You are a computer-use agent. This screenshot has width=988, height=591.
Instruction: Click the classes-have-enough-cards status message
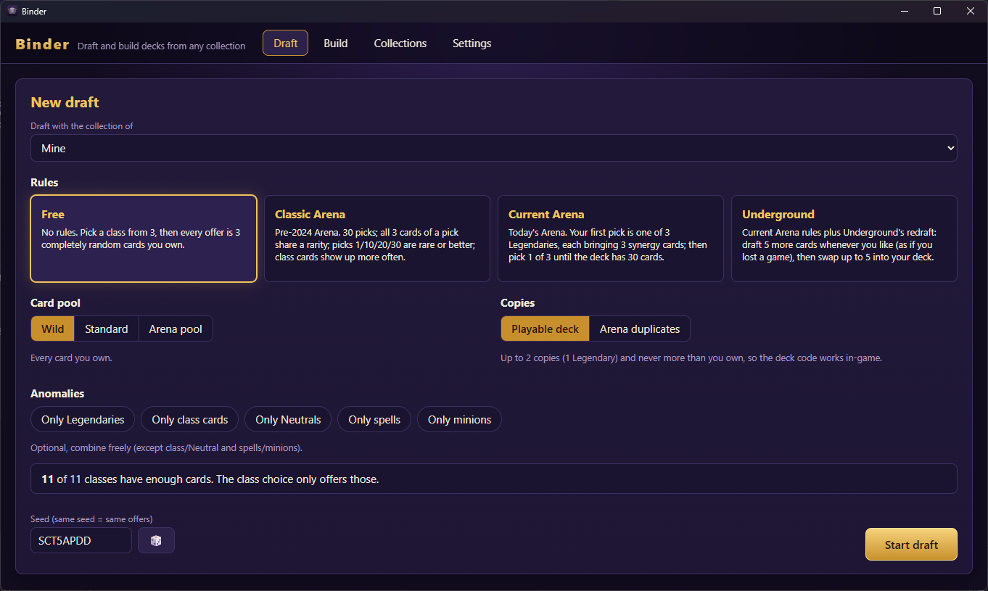[494, 479]
